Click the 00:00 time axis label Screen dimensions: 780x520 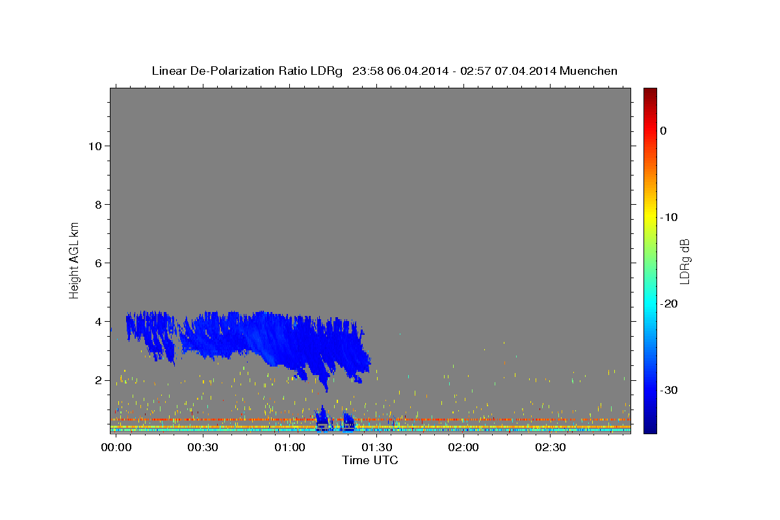(x=116, y=448)
